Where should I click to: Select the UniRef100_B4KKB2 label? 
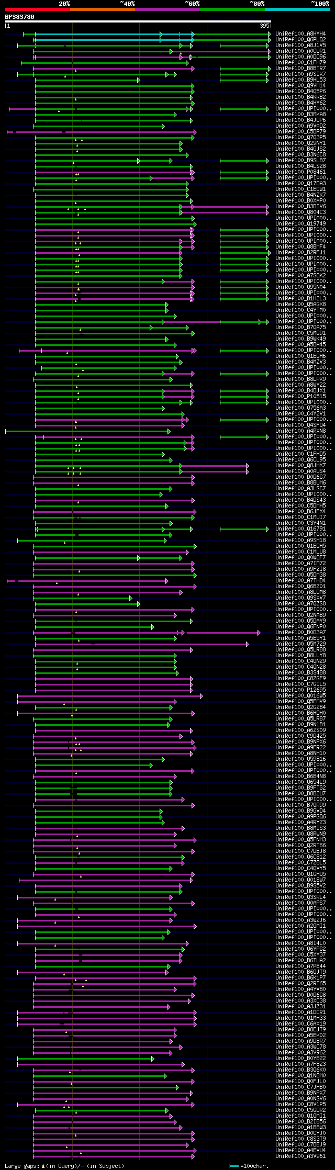tap(300, 97)
